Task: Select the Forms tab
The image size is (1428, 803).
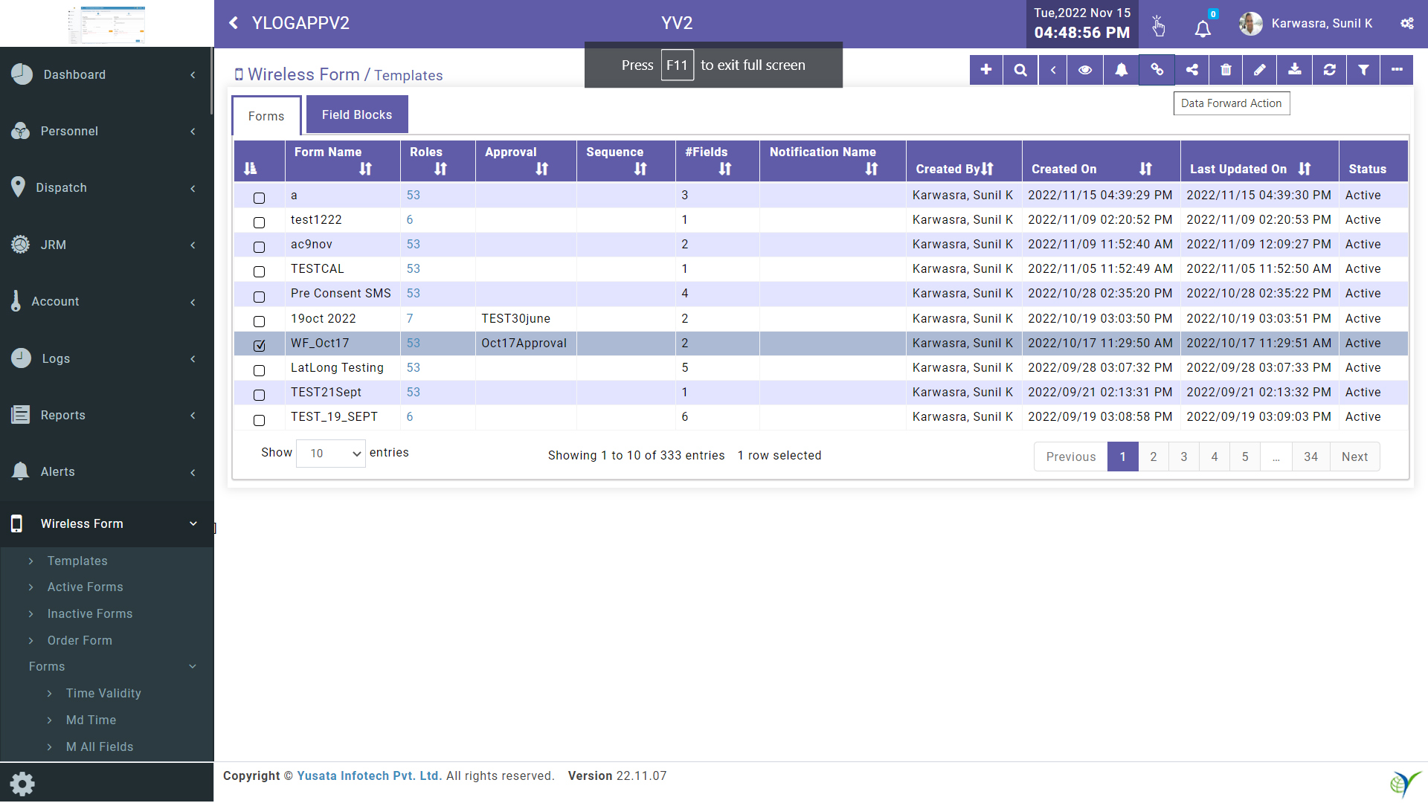Action: [266, 116]
